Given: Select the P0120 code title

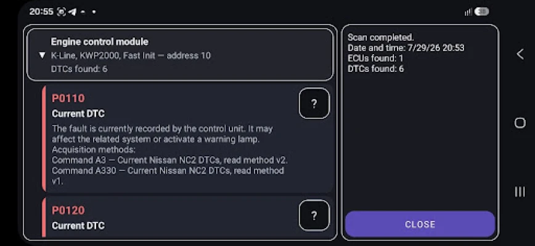Looking at the screenshot, I should pyautogui.click(x=68, y=210).
